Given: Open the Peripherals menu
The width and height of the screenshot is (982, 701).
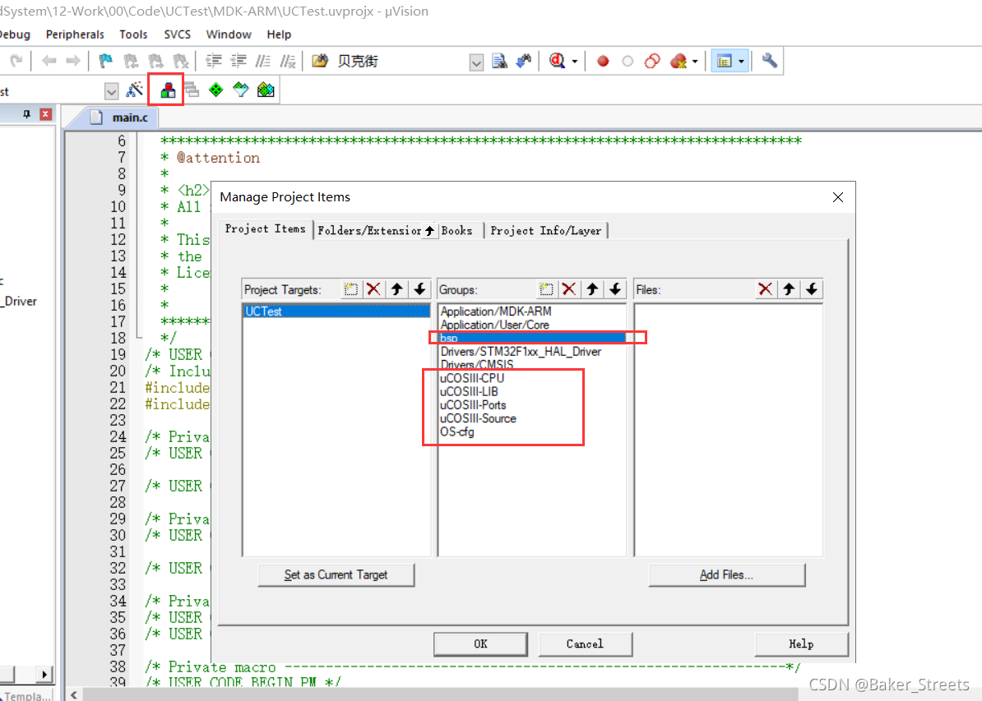Looking at the screenshot, I should click(x=75, y=35).
